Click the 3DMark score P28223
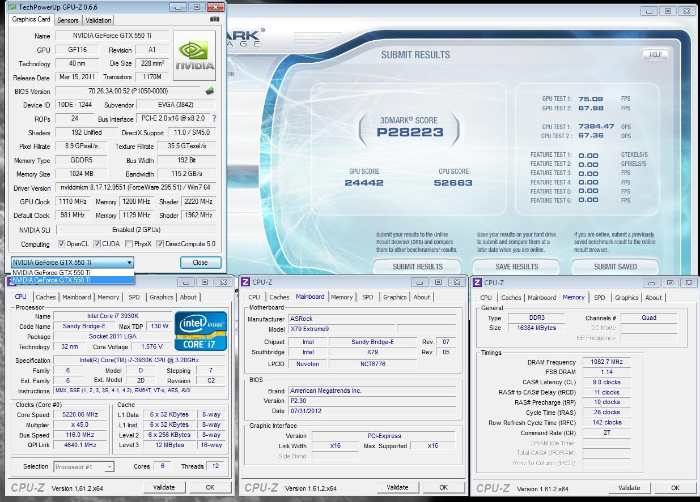Viewport: 700px width, 502px height. (x=410, y=132)
